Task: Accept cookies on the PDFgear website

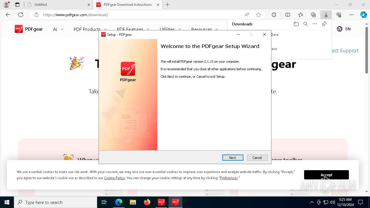Action: [x=326, y=175]
